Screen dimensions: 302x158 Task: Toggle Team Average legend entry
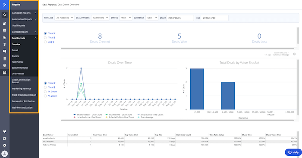tap(146, 117)
